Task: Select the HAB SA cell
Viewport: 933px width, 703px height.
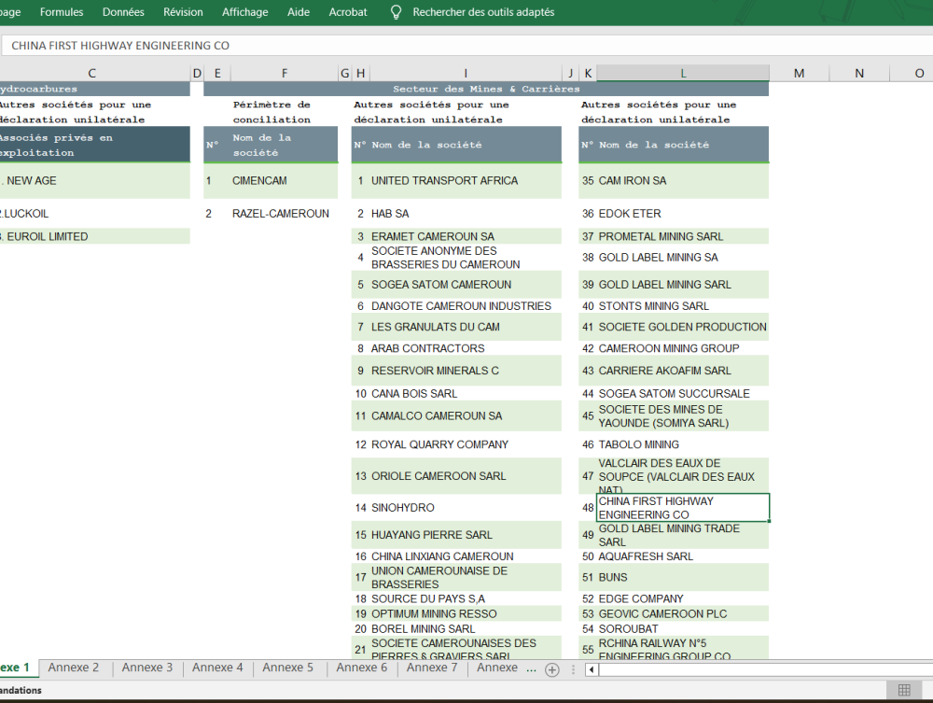Action: [466, 214]
